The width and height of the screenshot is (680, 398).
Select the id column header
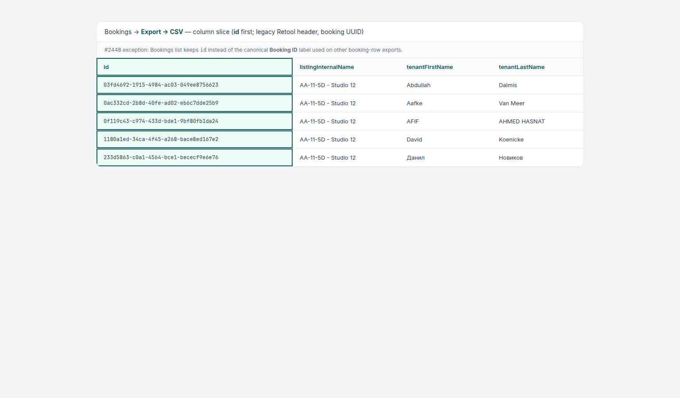point(194,67)
